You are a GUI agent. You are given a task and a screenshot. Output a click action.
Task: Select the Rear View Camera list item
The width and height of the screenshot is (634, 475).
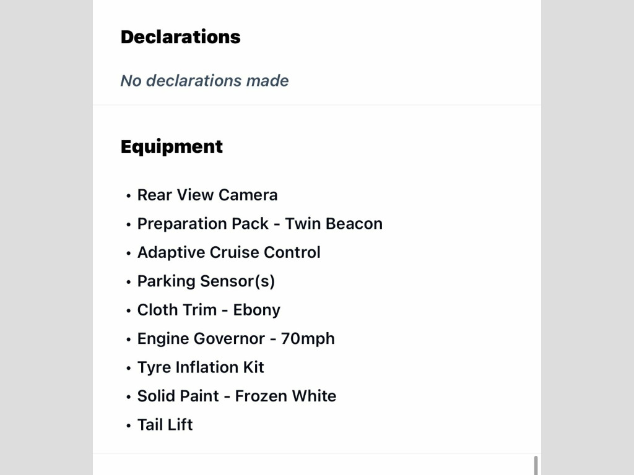tap(207, 195)
